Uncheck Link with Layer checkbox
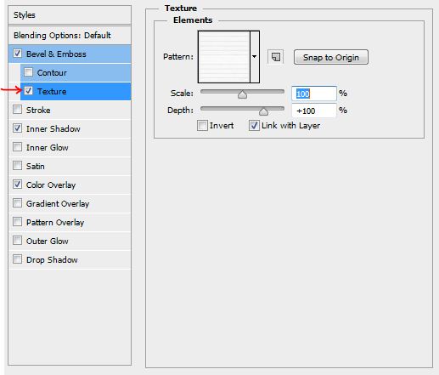The height and width of the screenshot is (375, 439). tap(254, 125)
